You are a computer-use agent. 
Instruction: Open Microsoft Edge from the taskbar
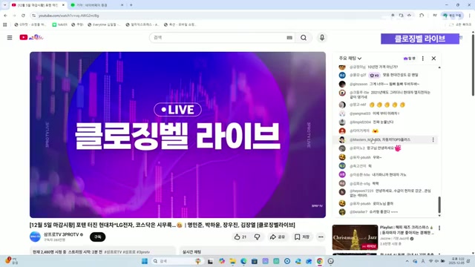243,261
